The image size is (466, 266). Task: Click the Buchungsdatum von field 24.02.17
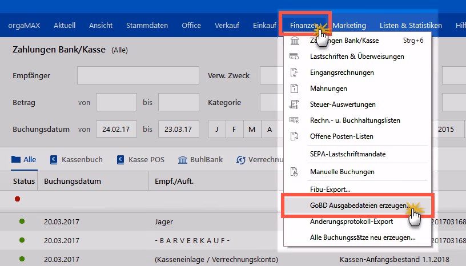pos(116,129)
